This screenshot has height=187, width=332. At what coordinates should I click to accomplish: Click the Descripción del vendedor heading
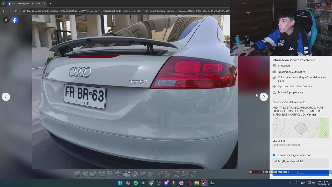pos(289,102)
